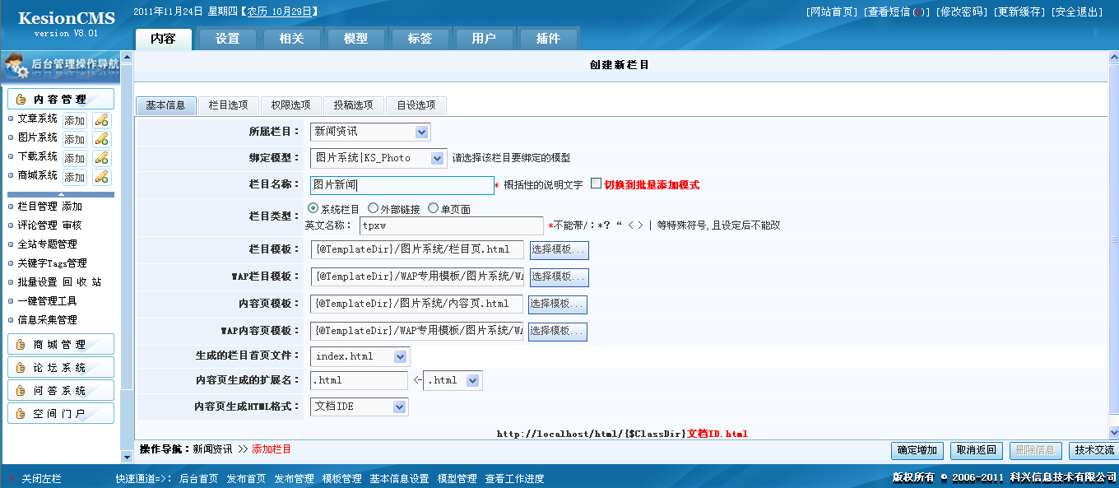This screenshot has height=488, width=1119.
Task: Click the pencil icon beside 下载系统
Action: pos(101,158)
